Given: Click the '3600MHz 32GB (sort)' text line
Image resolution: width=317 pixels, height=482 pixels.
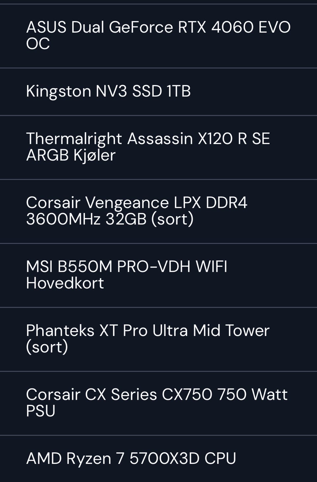Looking at the screenshot, I should [x=110, y=219].
